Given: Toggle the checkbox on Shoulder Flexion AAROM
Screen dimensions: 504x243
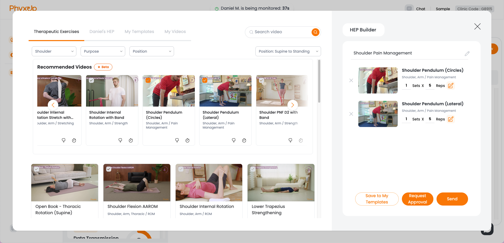Looking at the screenshot, I should [x=109, y=169].
